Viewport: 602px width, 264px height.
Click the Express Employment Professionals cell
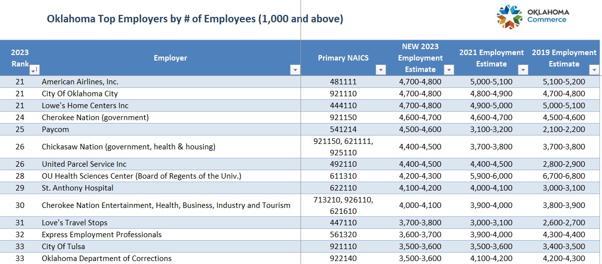(x=101, y=234)
